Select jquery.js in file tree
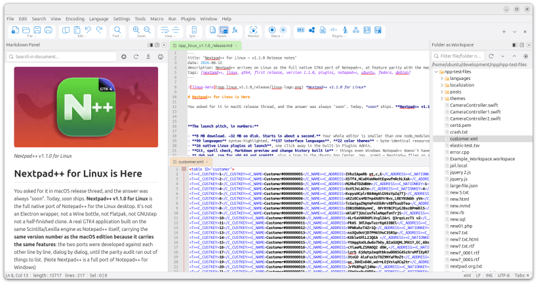 458,179
